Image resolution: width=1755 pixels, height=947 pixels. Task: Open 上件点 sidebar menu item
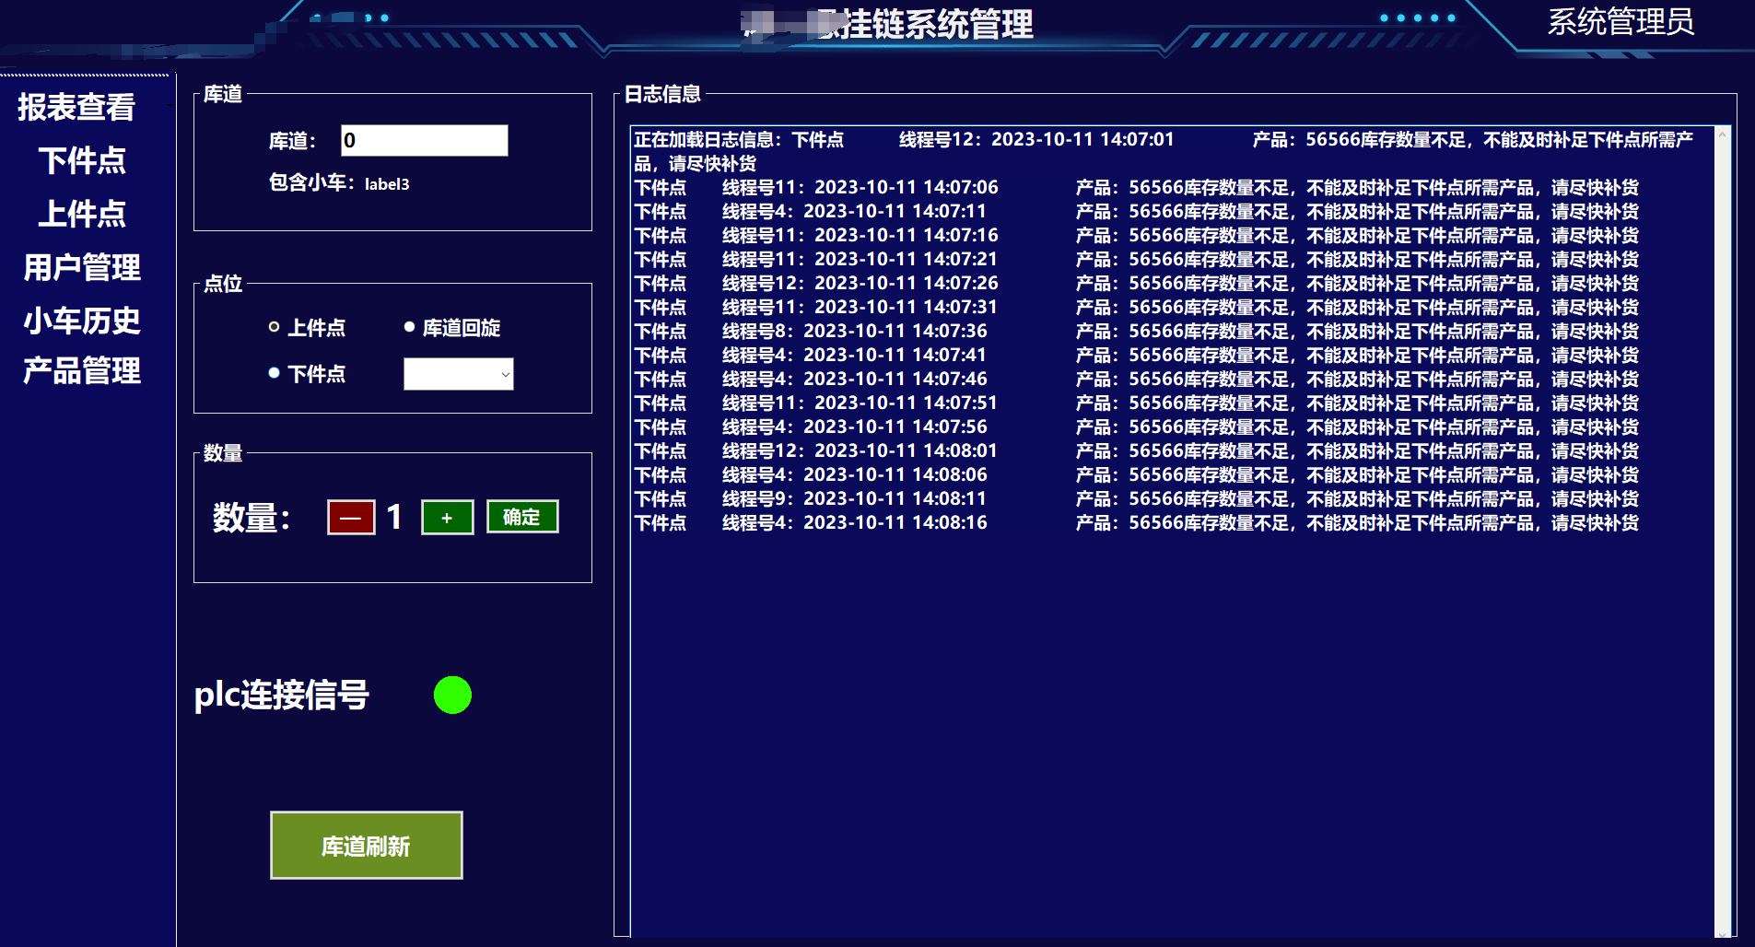click(82, 214)
